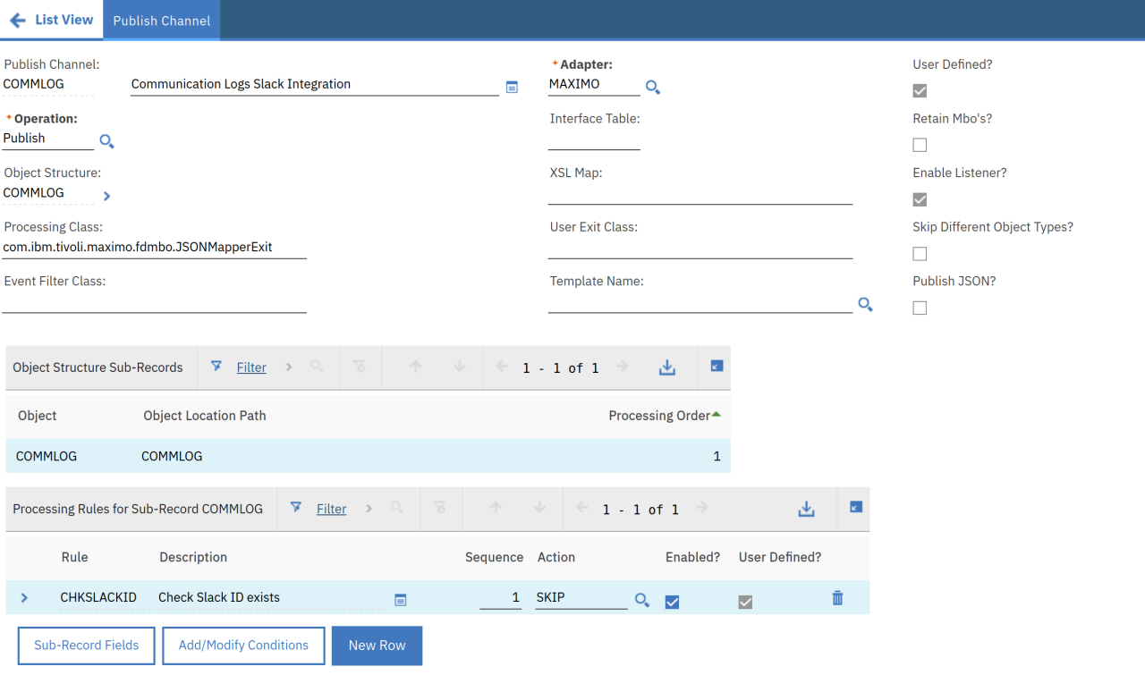
Task: Open Adapter lookup magnifier
Action: (x=653, y=87)
